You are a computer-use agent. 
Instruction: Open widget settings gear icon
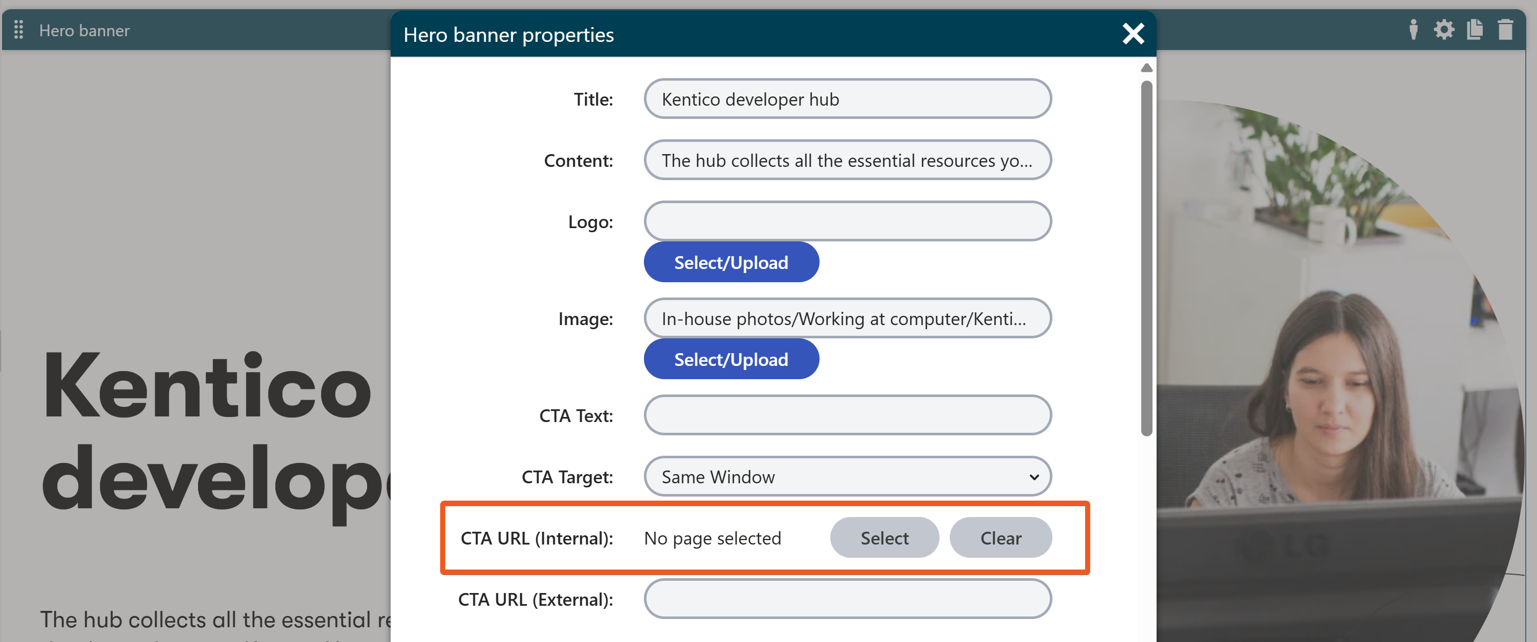(x=1444, y=30)
